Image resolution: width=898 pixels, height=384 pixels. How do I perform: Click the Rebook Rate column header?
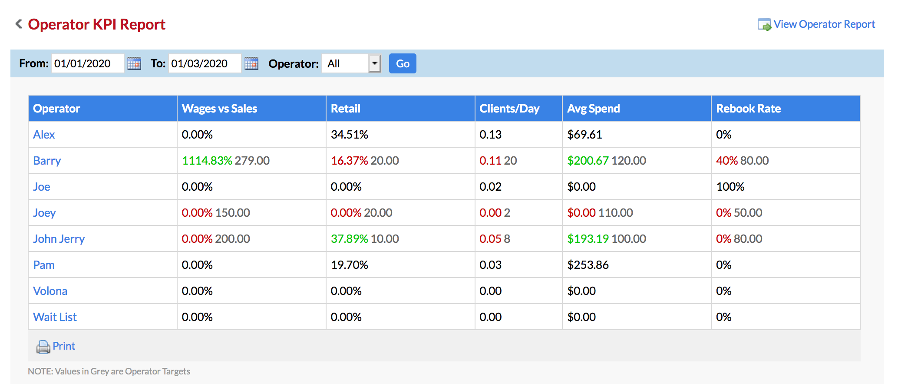786,108
